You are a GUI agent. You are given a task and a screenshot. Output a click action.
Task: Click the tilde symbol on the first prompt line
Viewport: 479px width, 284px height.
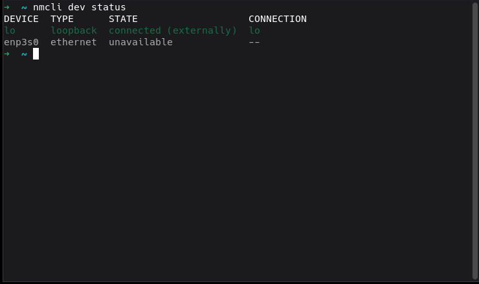point(24,8)
